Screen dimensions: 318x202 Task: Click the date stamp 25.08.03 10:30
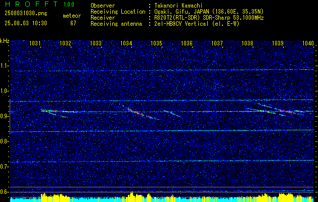[x=26, y=23]
